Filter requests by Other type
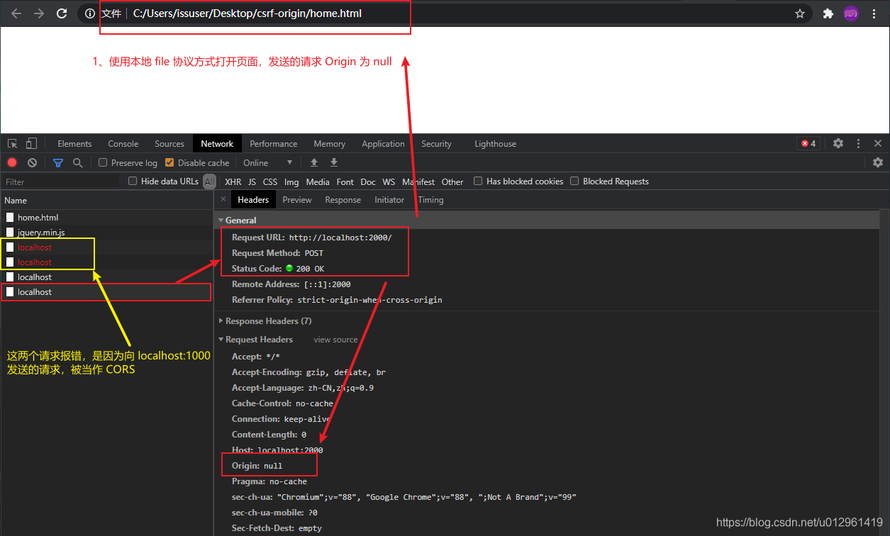The image size is (890, 536). click(452, 182)
